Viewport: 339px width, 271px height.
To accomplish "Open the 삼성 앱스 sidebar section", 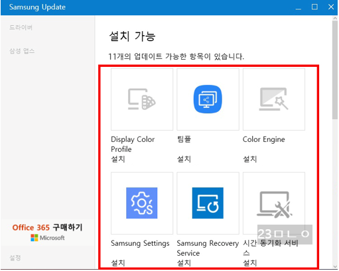I will 22,51.
